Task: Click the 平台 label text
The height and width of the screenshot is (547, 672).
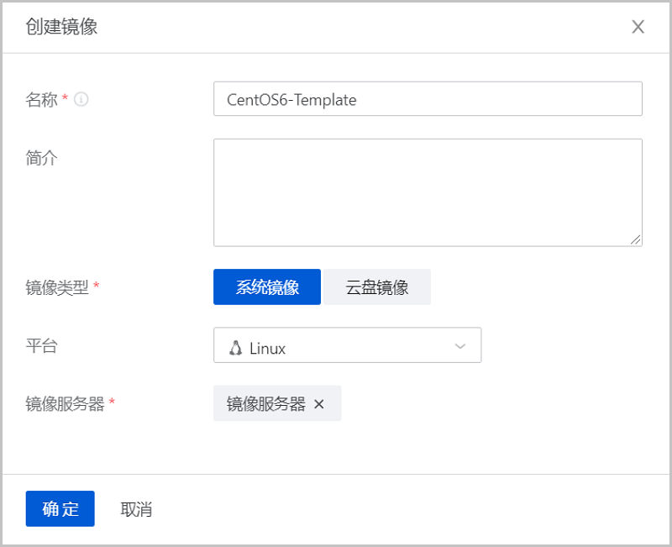Action: point(41,346)
